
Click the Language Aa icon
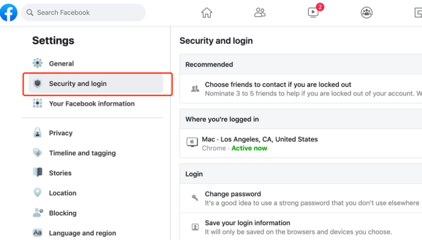click(37, 233)
